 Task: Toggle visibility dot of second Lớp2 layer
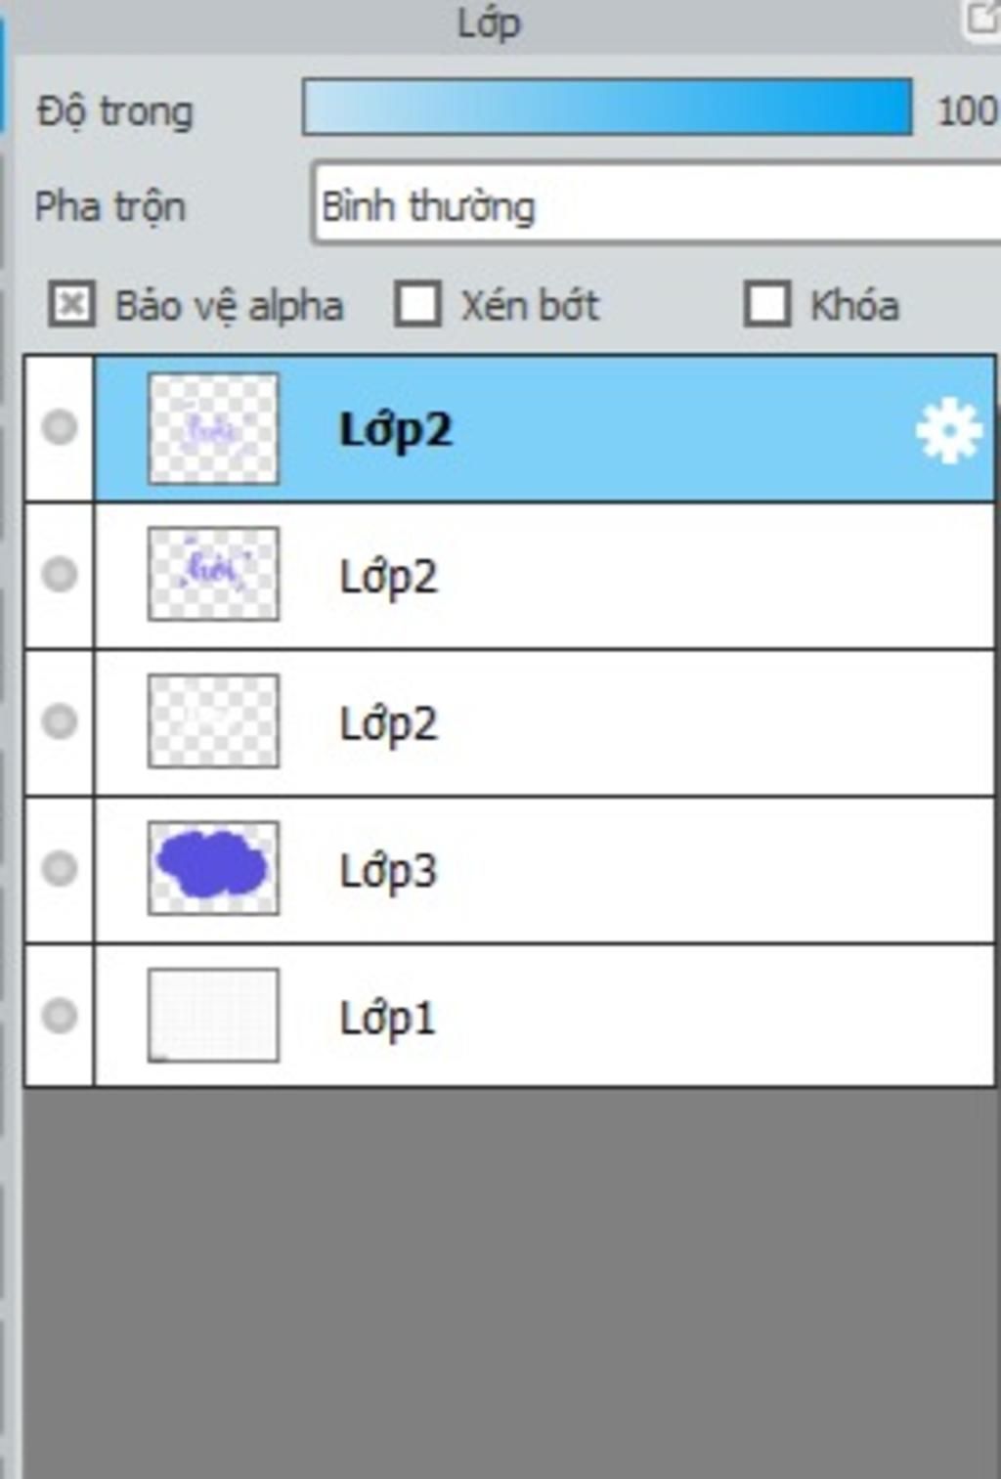[60, 574]
